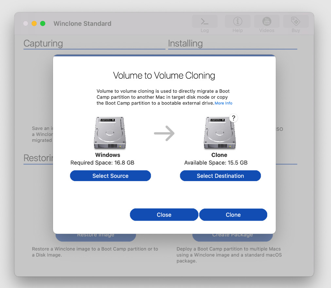Click the Windows source drive icon
Screen dimensions: 331x288
(x=110, y=133)
